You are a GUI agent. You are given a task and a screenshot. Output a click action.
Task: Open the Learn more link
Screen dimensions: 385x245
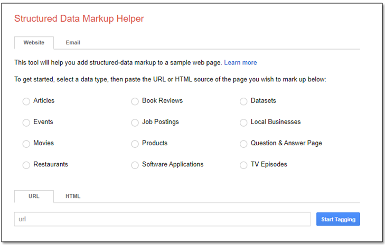click(240, 63)
